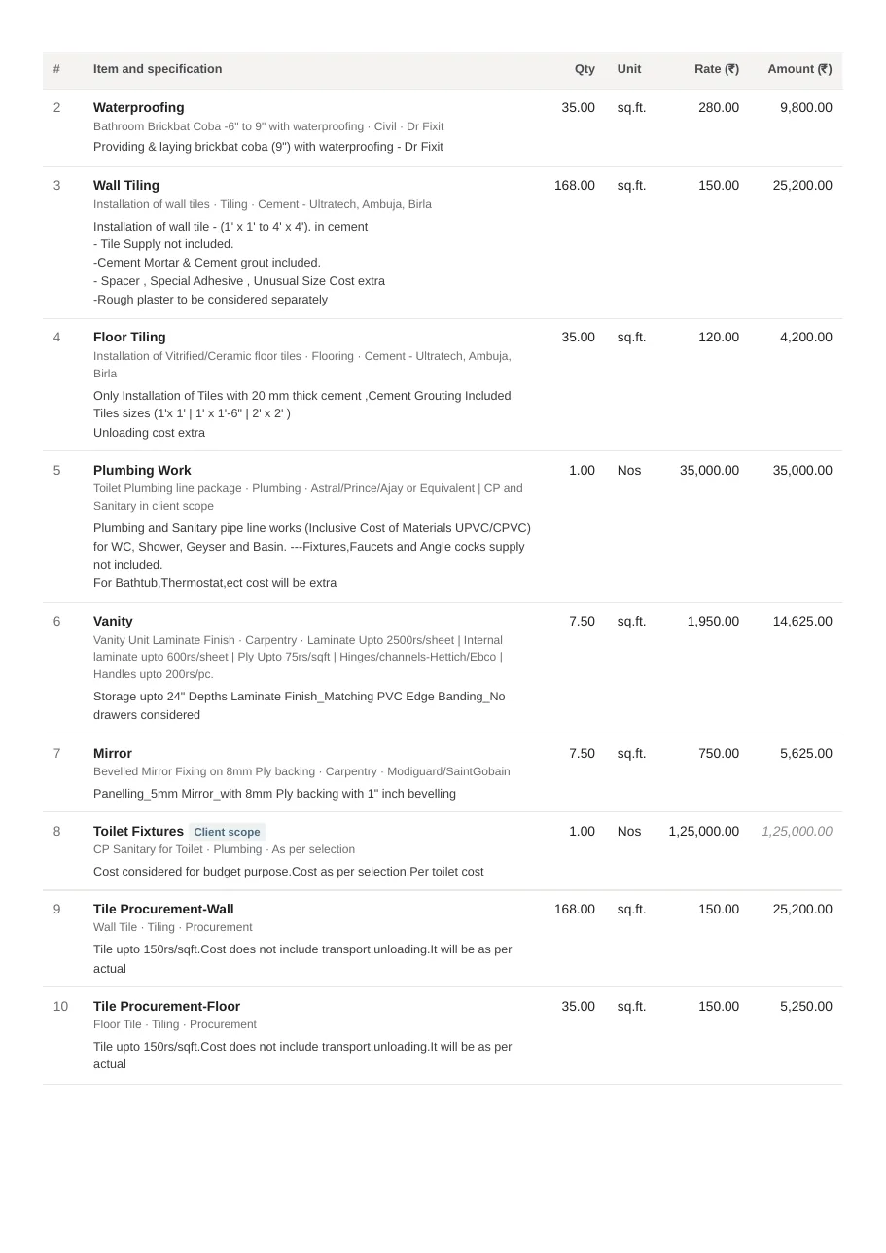
Task: Click the 35,000.00 rate for Plumbing Work
Action: 709,470
